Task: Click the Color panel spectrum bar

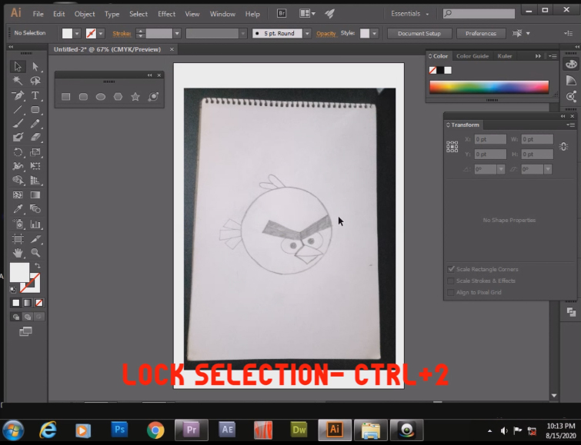Action: pos(489,88)
